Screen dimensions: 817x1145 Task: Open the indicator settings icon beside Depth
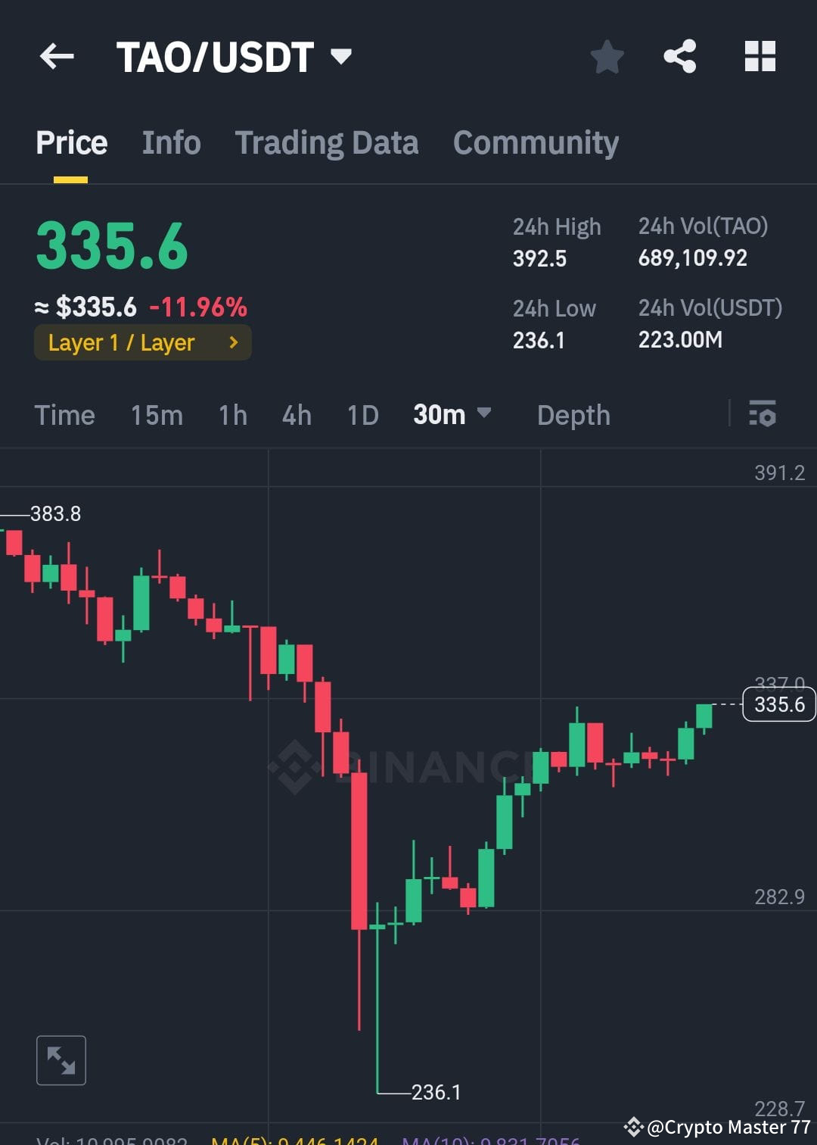click(763, 415)
